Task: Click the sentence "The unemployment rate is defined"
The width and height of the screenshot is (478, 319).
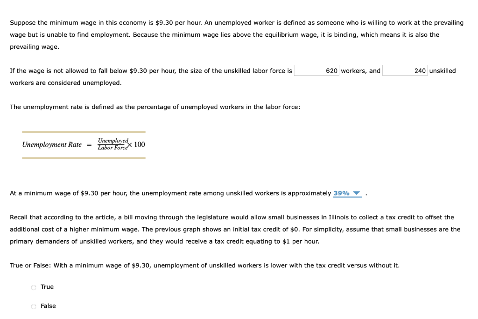Action: 155,107
